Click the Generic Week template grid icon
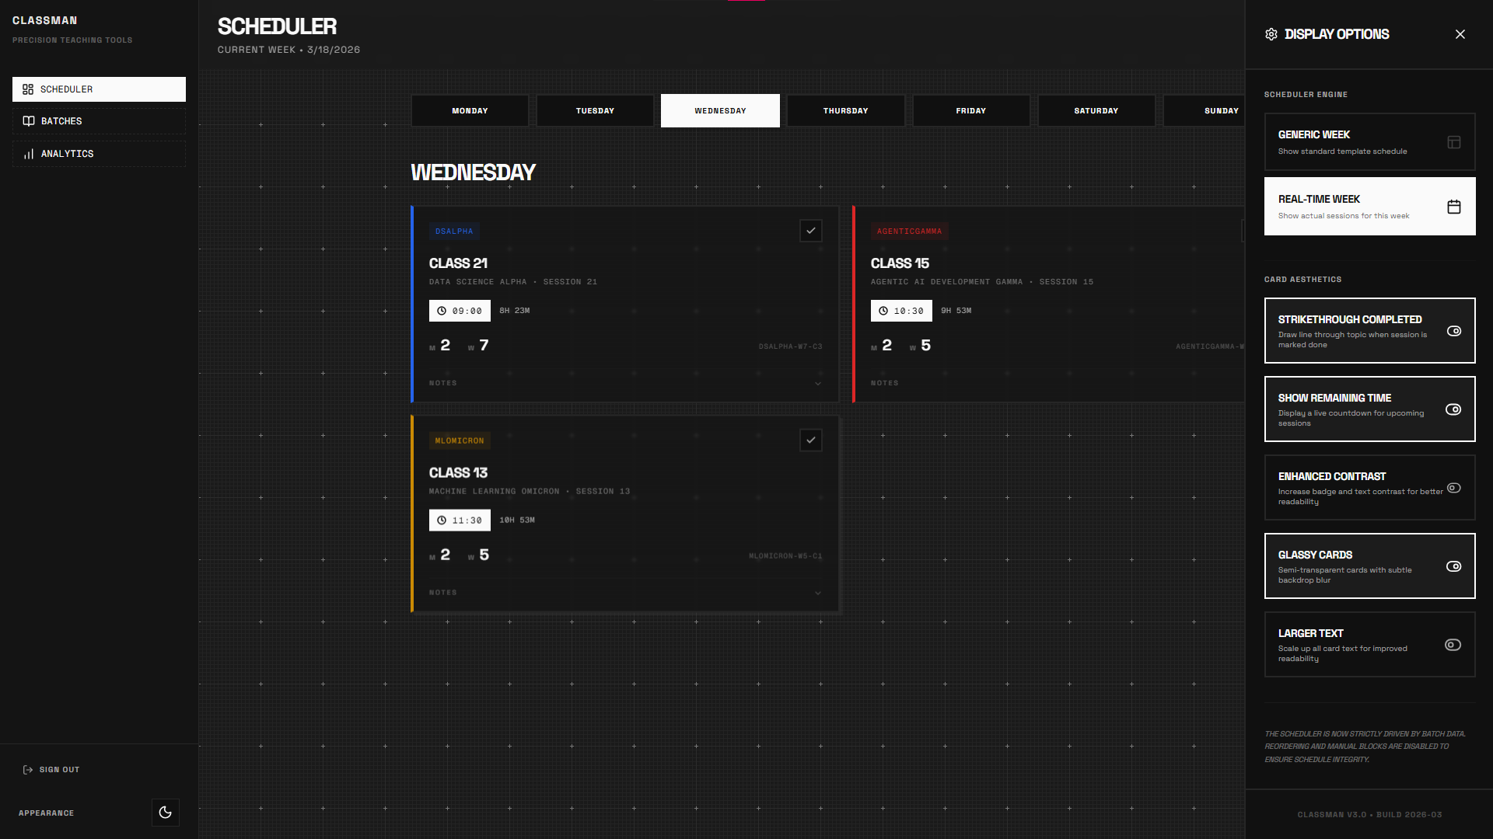This screenshot has height=839, width=1493. [1453, 142]
